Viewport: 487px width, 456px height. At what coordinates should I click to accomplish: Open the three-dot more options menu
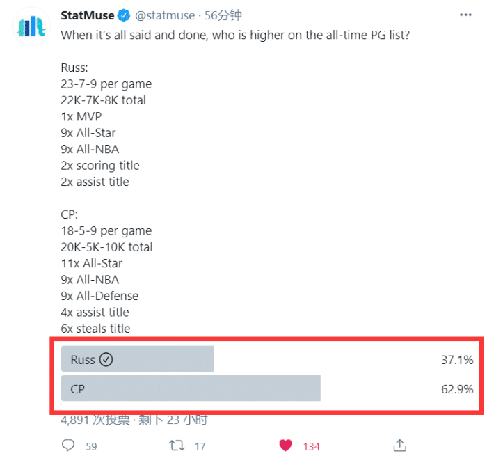point(464,15)
